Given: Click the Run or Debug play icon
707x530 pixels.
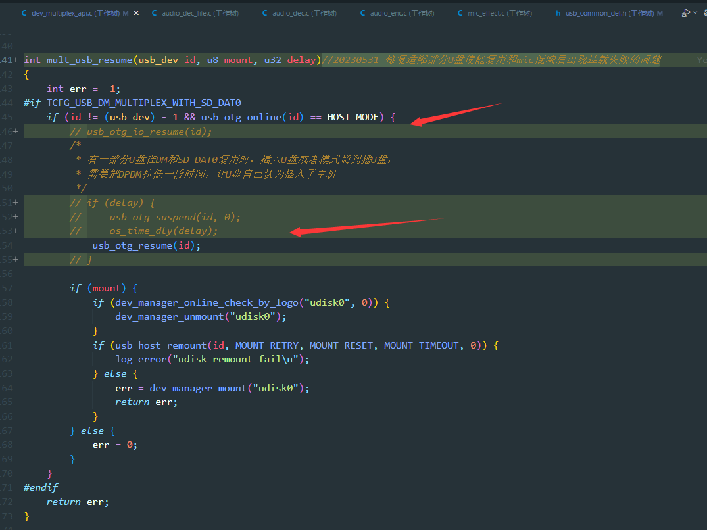Looking at the screenshot, I should (x=686, y=13).
